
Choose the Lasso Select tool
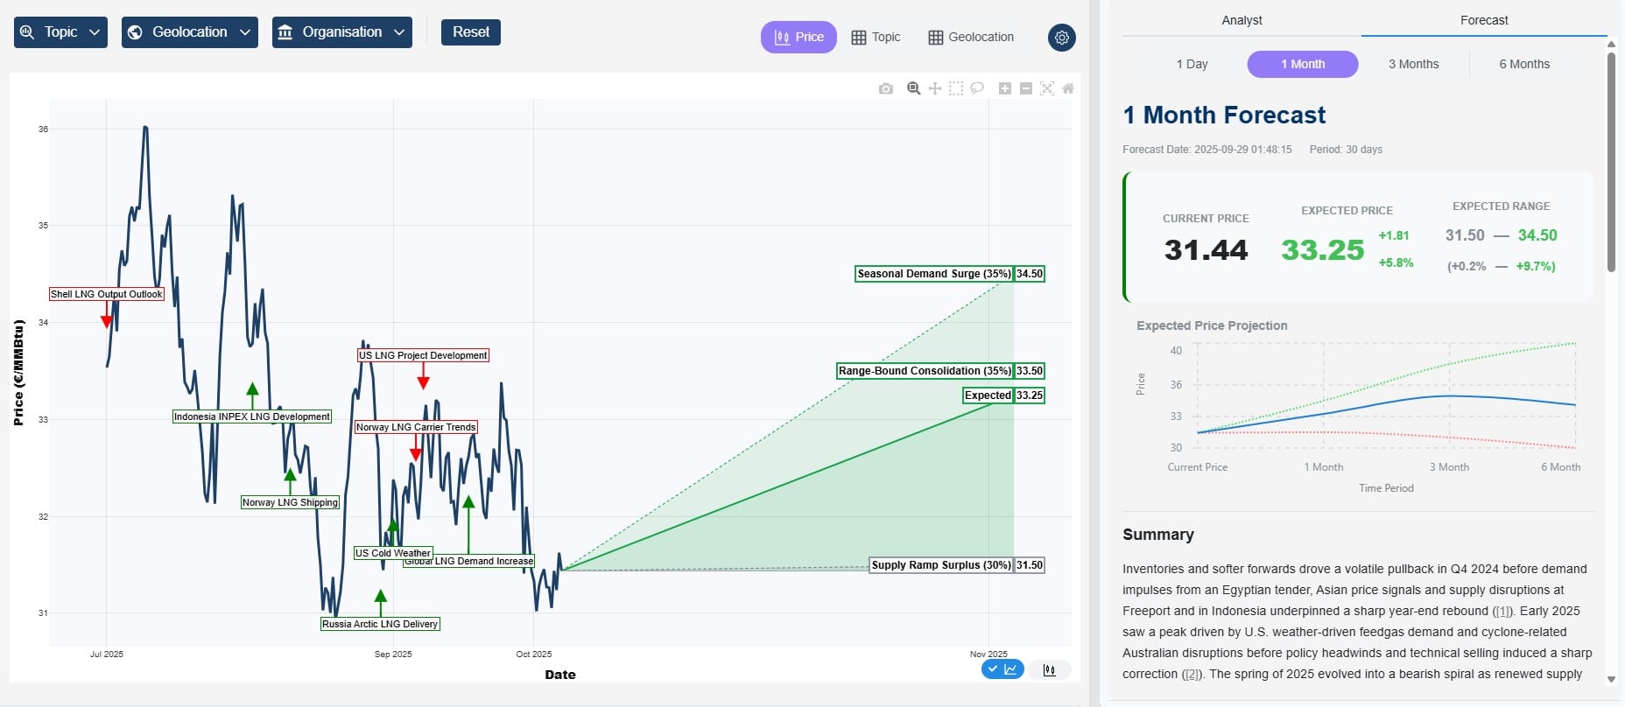pyautogui.click(x=977, y=88)
